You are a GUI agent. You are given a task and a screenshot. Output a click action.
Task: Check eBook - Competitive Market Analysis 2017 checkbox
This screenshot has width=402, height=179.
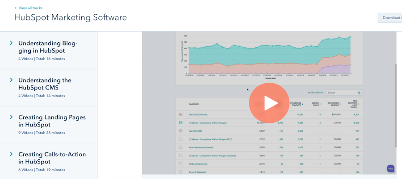pyautogui.click(x=181, y=139)
